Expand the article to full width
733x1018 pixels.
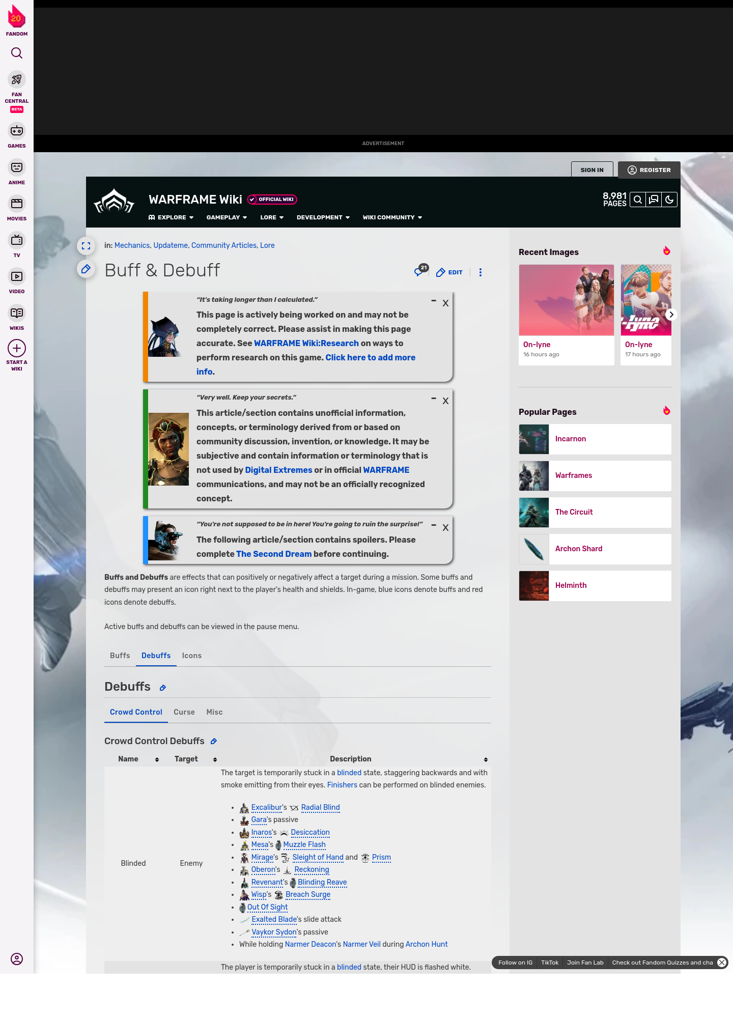[x=86, y=246]
